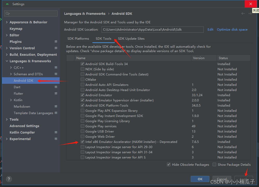Expand Schemas and DTDs node
The image size is (259, 187).
[x=11, y=74]
